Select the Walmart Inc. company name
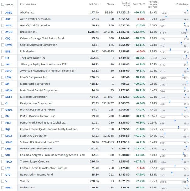The image size is (190, 191). 28,188
